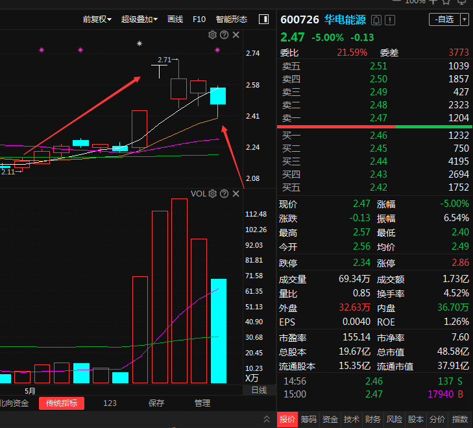Viewport: 473px width, 428px height.
Task: Click the 委差 value 3773
Action: pyautogui.click(x=459, y=53)
